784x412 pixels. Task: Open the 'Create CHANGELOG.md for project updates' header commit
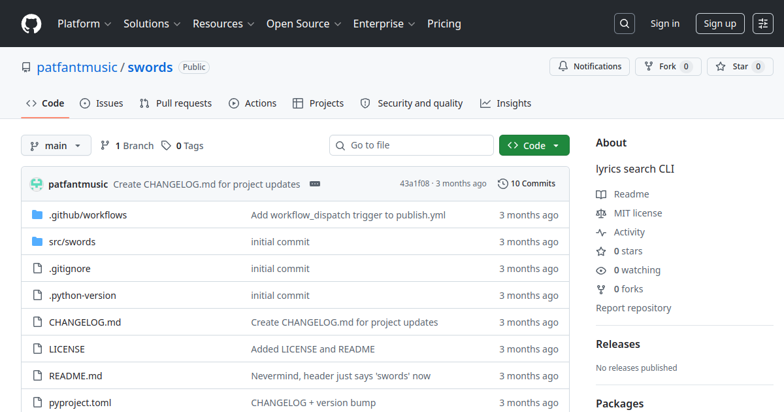click(x=206, y=184)
